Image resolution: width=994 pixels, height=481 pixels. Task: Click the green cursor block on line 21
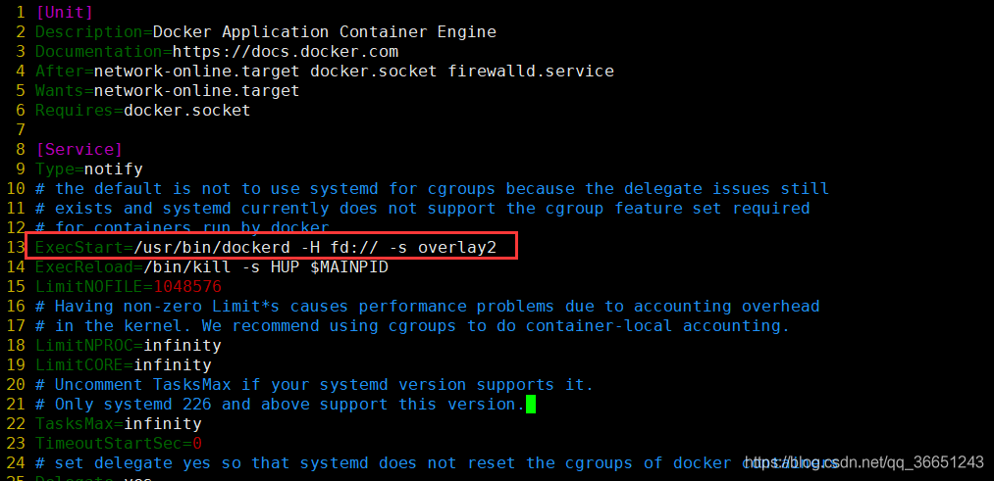531,404
